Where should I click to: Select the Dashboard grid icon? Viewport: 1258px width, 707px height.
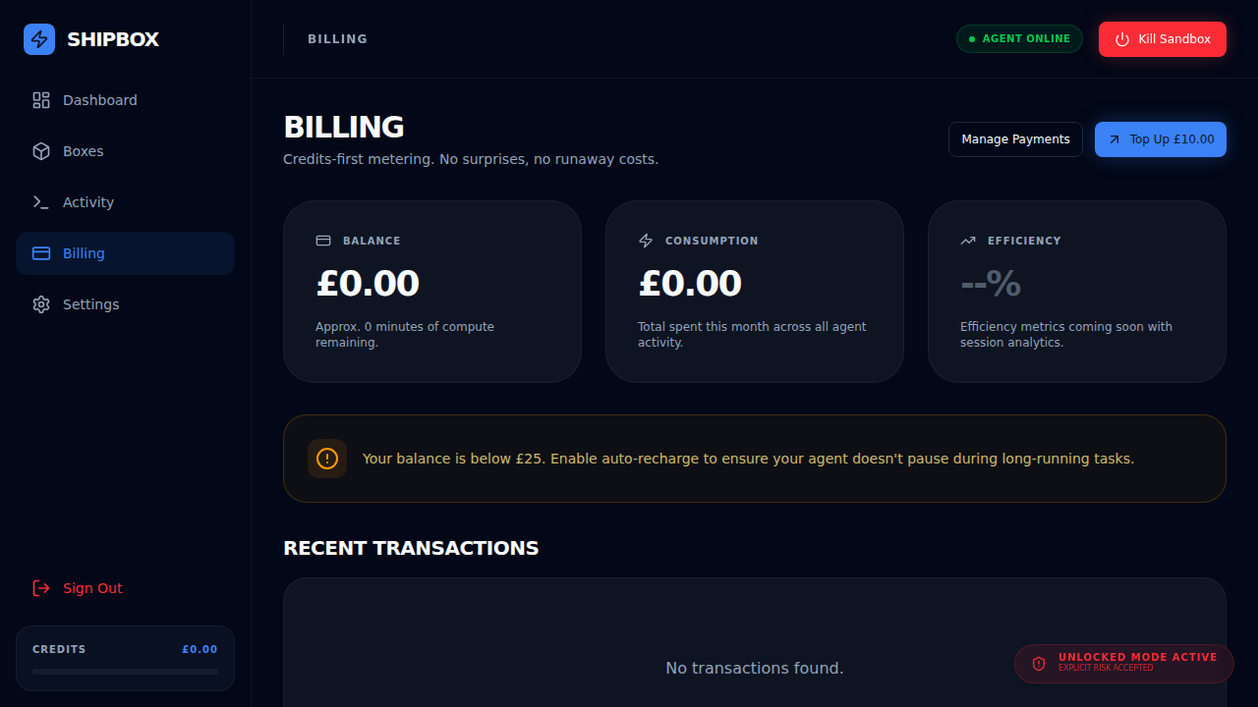[x=40, y=99]
